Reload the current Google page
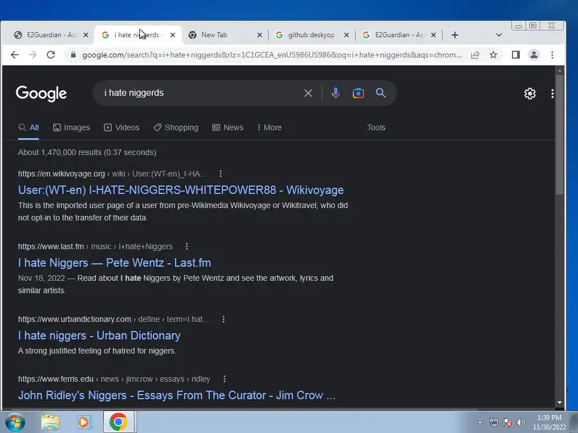 coord(51,55)
